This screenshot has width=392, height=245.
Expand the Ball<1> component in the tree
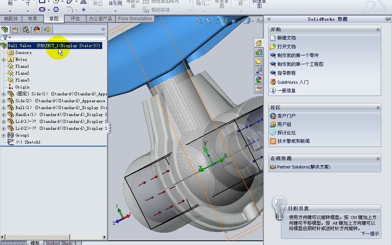3,108
